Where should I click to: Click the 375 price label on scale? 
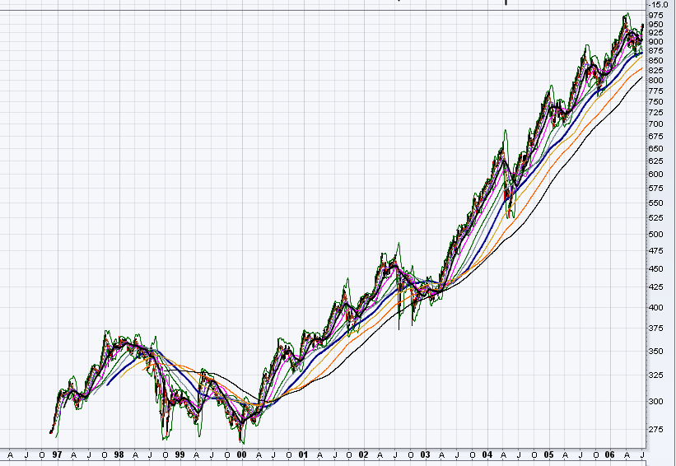point(655,329)
